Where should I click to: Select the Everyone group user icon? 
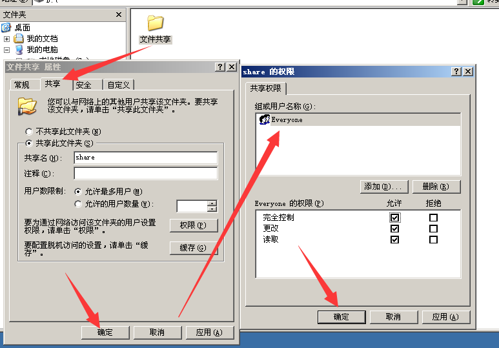pyautogui.click(x=264, y=119)
